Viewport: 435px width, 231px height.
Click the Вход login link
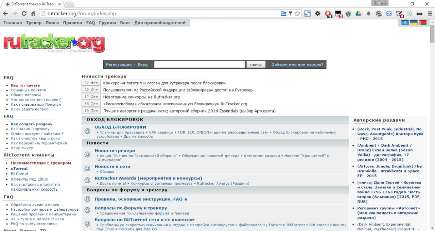(143, 64)
